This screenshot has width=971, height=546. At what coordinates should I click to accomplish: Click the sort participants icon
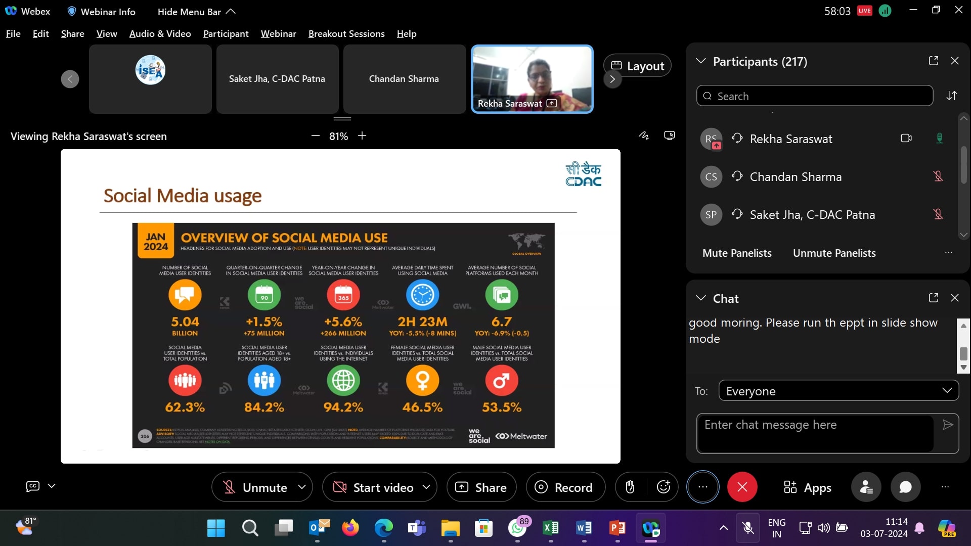point(952,96)
